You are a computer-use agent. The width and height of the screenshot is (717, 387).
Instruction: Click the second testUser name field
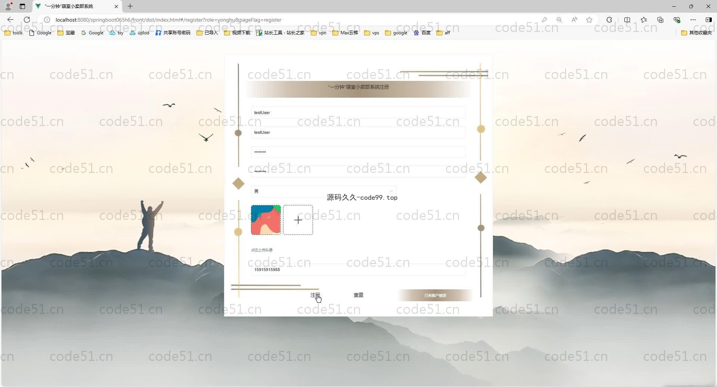(x=358, y=132)
